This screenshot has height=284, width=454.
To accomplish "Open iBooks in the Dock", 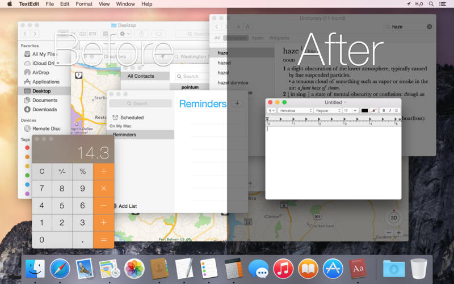I will pos(308,268).
